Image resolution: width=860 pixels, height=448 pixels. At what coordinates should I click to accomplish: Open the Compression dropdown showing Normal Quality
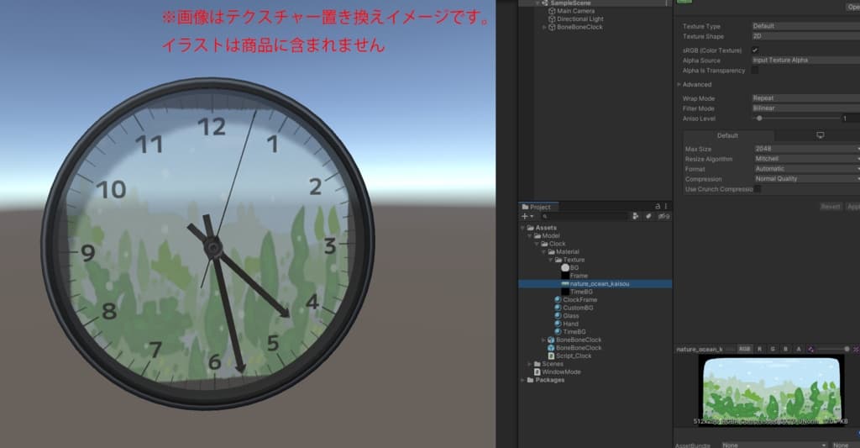(x=807, y=179)
